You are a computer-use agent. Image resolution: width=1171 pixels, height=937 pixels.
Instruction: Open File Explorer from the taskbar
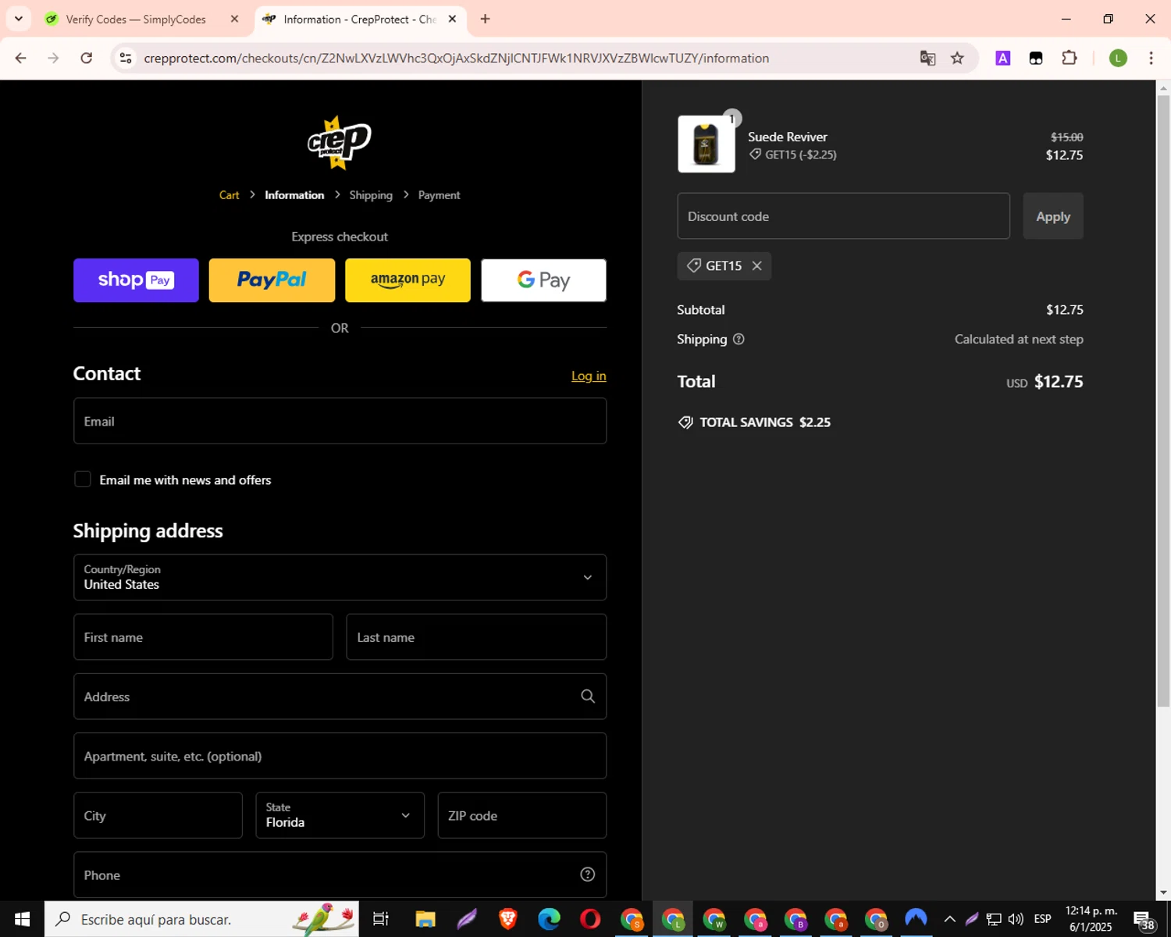[x=425, y=919]
